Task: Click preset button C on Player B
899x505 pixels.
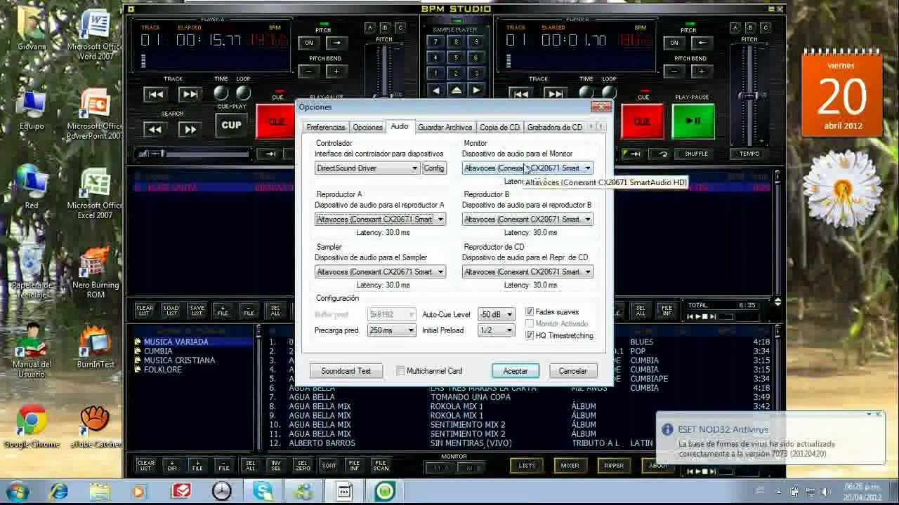Action: coord(765,28)
